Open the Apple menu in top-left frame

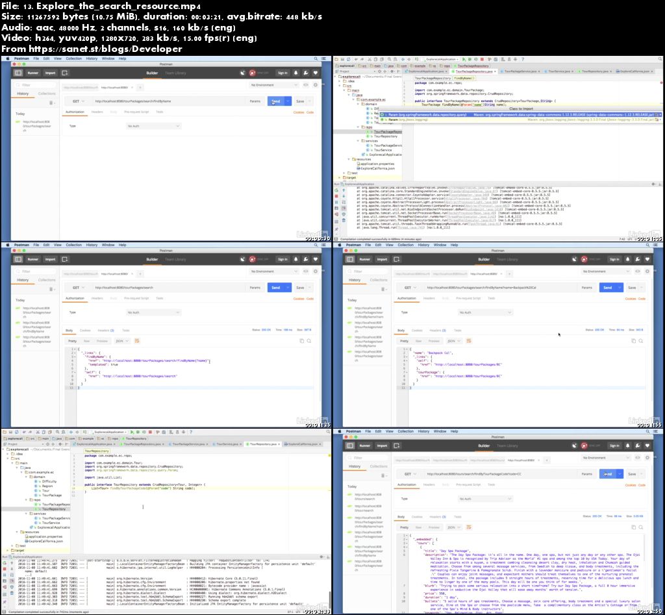pyautogui.click(x=6, y=58)
